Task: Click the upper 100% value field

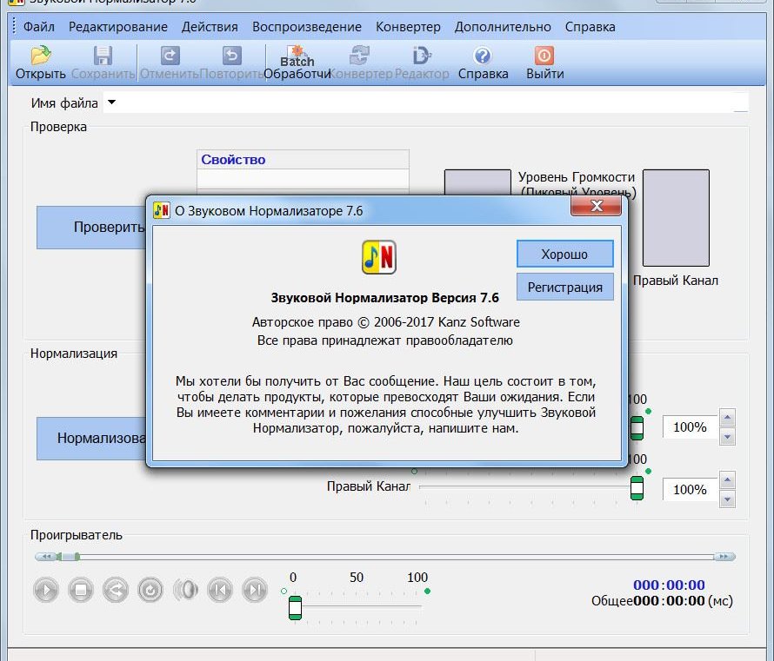Action: point(690,427)
